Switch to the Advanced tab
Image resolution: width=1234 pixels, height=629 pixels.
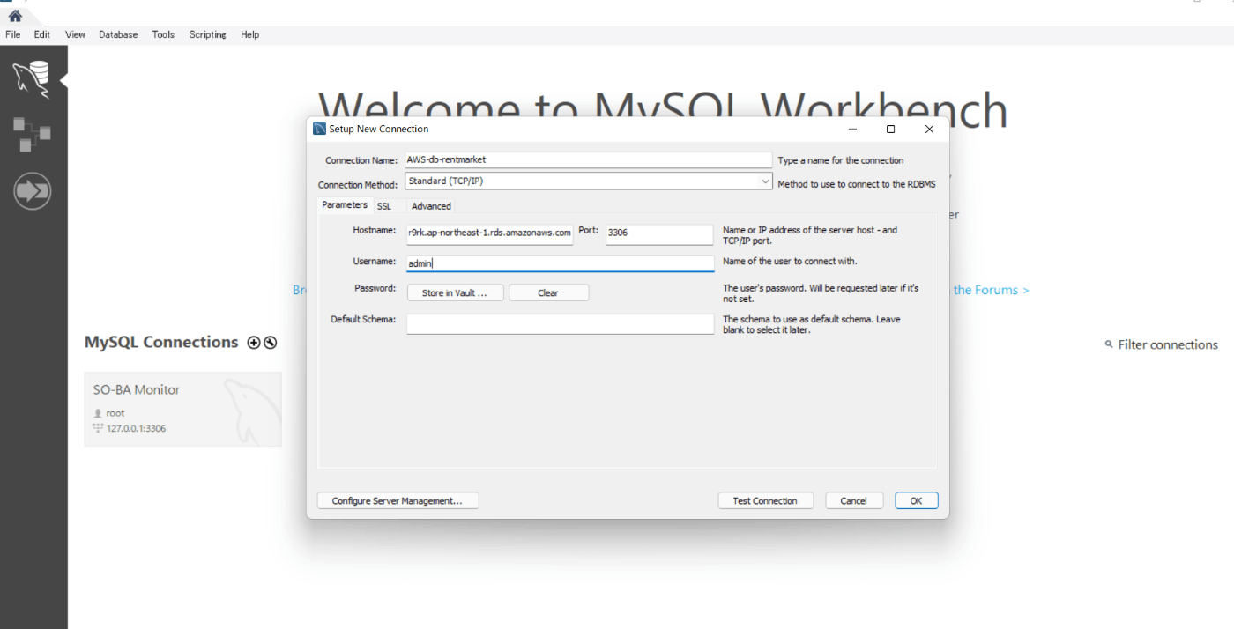(431, 206)
